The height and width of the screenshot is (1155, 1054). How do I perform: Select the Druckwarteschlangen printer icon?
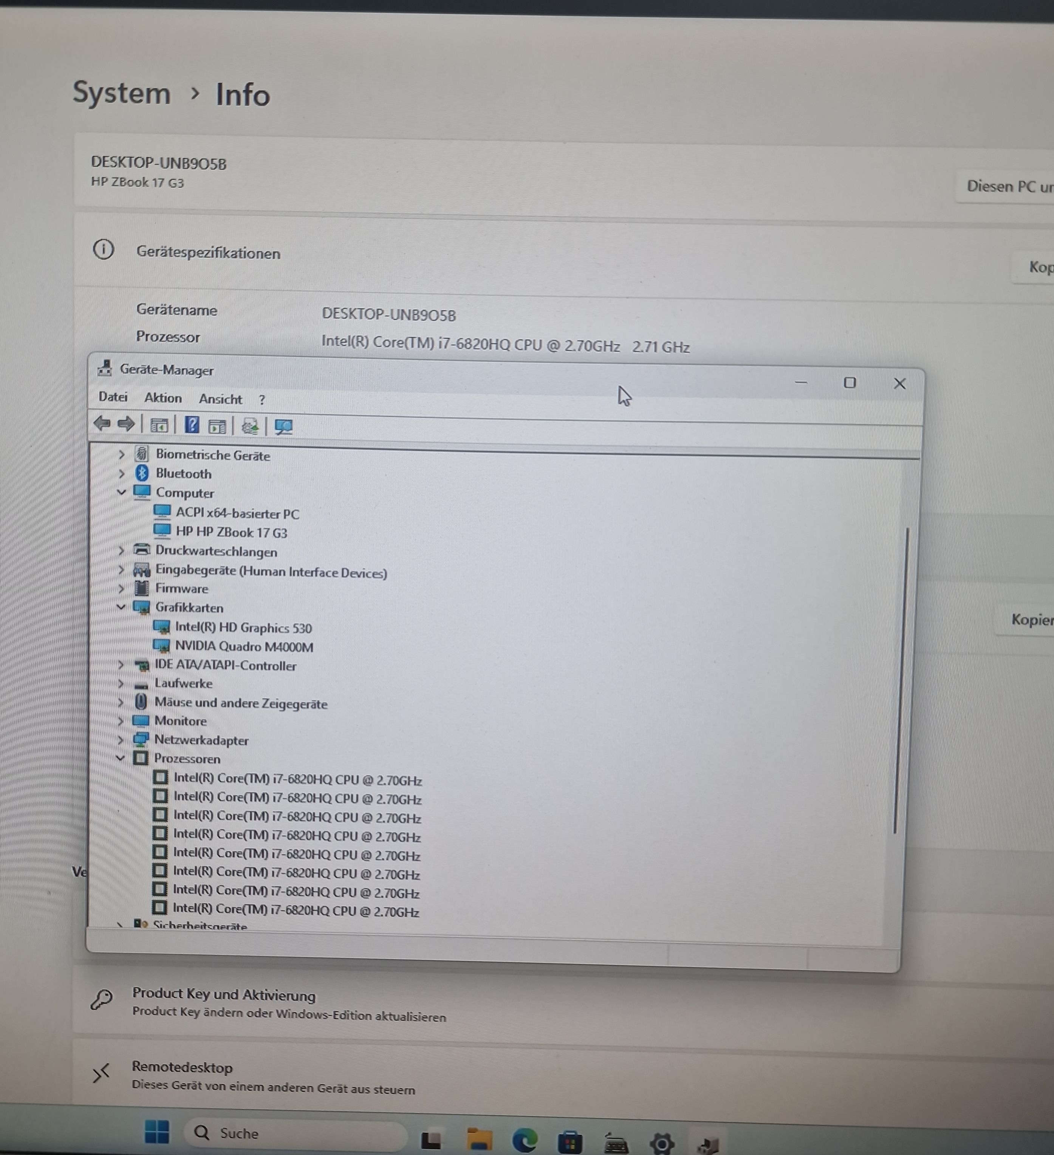pyautogui.click(x=142, y=549)
